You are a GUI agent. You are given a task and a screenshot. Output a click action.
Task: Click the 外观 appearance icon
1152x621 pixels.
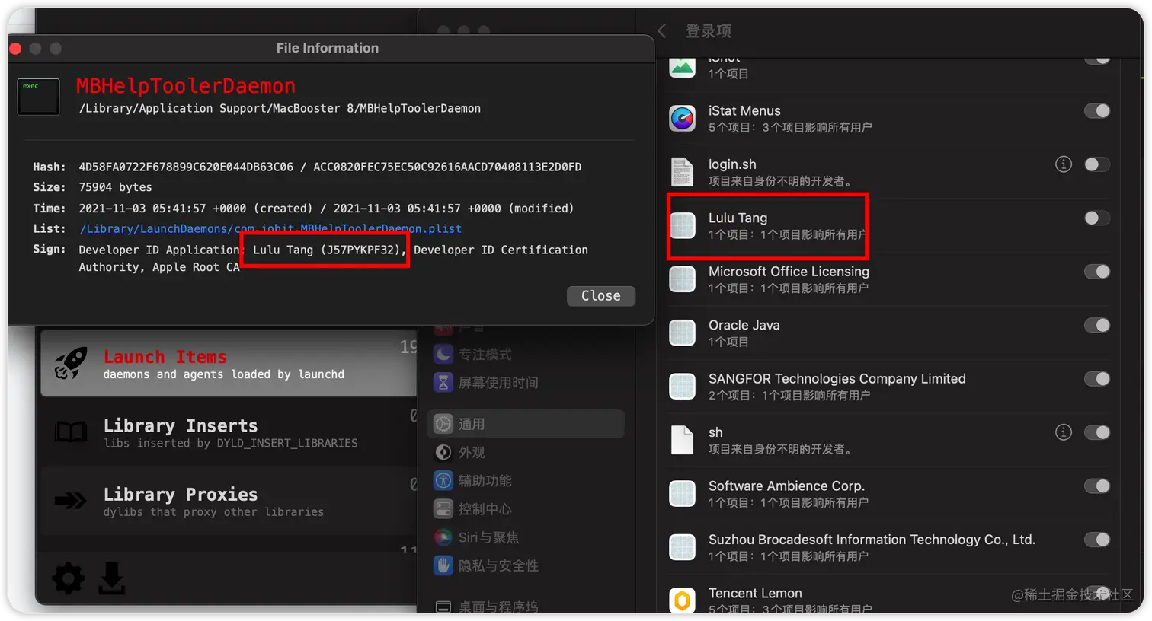point(443,452)
